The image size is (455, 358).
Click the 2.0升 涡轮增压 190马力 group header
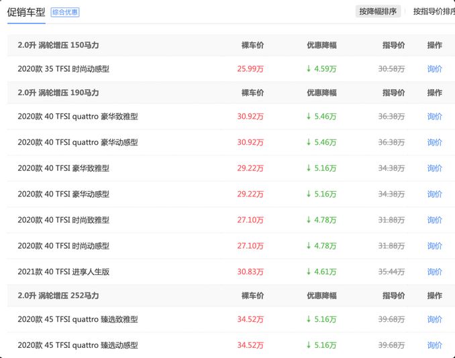[x=58, y=93]
